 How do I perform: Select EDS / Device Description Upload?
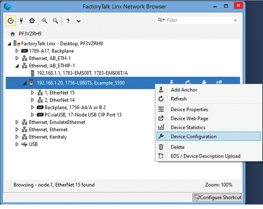click(x=205, y=156)
